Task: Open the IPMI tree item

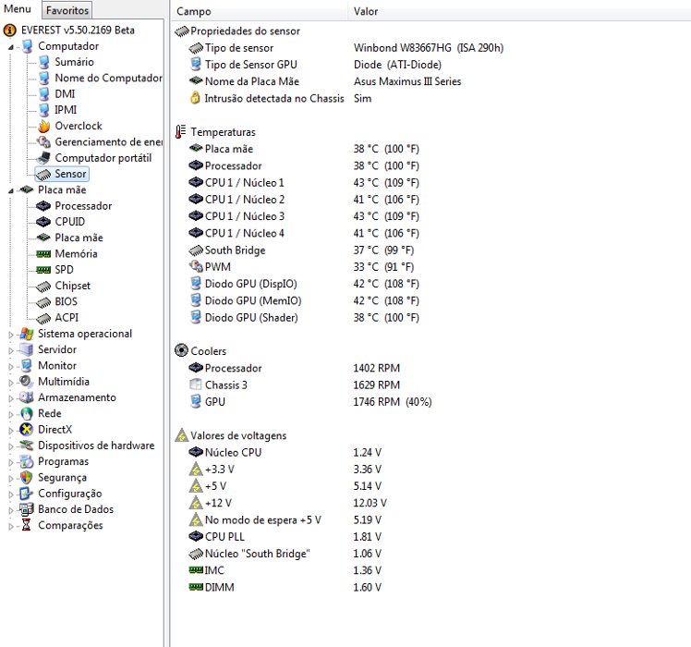Action: (x=66, y=110)
